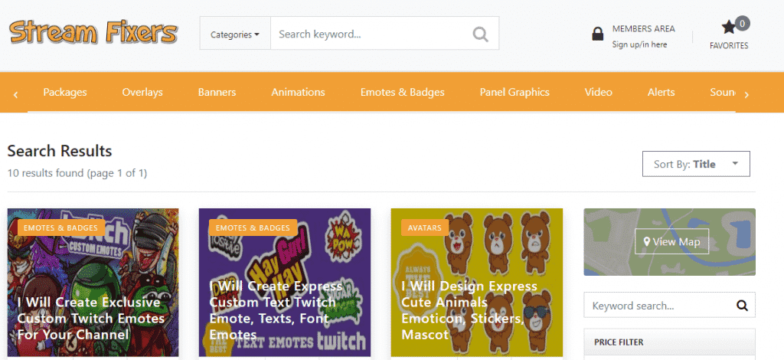
Task: Open the Express Custom Text Twitch Emote listing
Action: pyautogui.click(x=276, y=310)
